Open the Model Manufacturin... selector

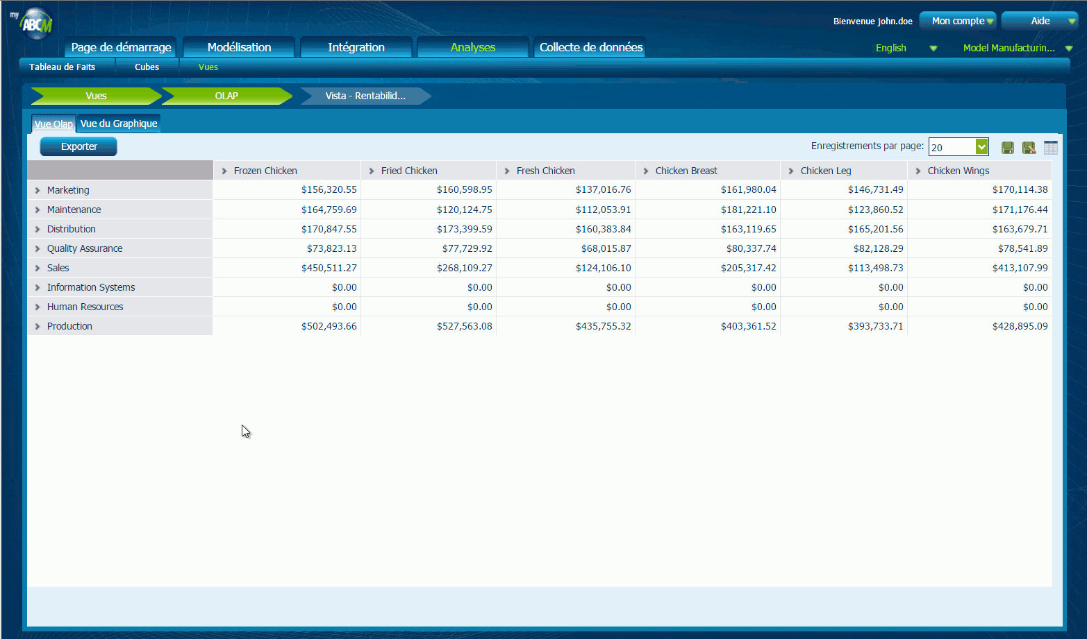[1018, 48]
